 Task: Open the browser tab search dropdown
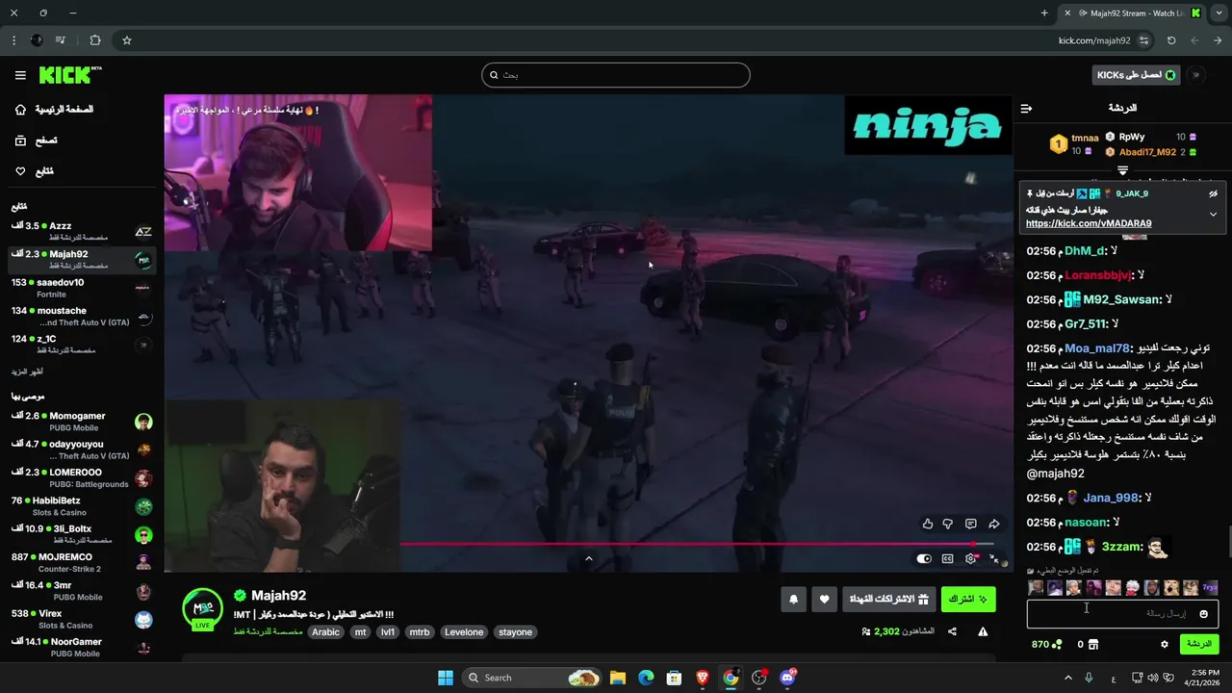click(x=1219, y=13)
